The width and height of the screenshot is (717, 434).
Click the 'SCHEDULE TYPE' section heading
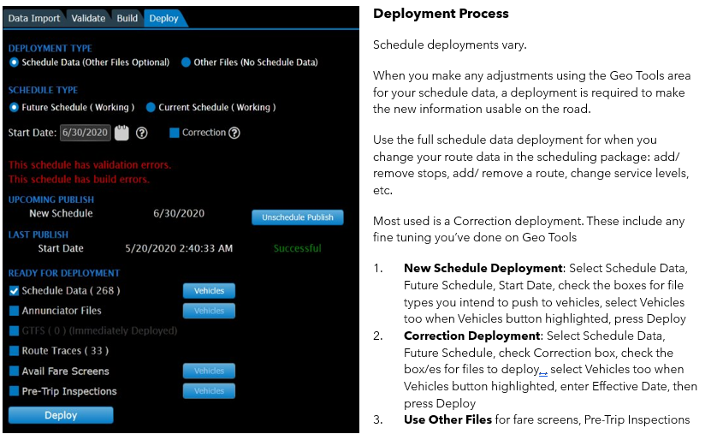(x=43, y=90)
